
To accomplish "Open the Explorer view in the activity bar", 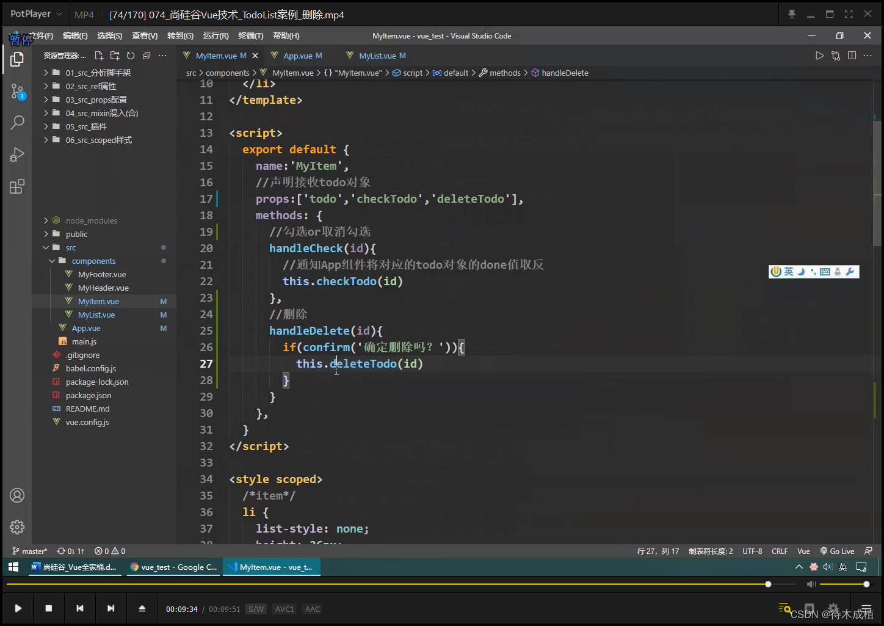I will click(17, 59).
